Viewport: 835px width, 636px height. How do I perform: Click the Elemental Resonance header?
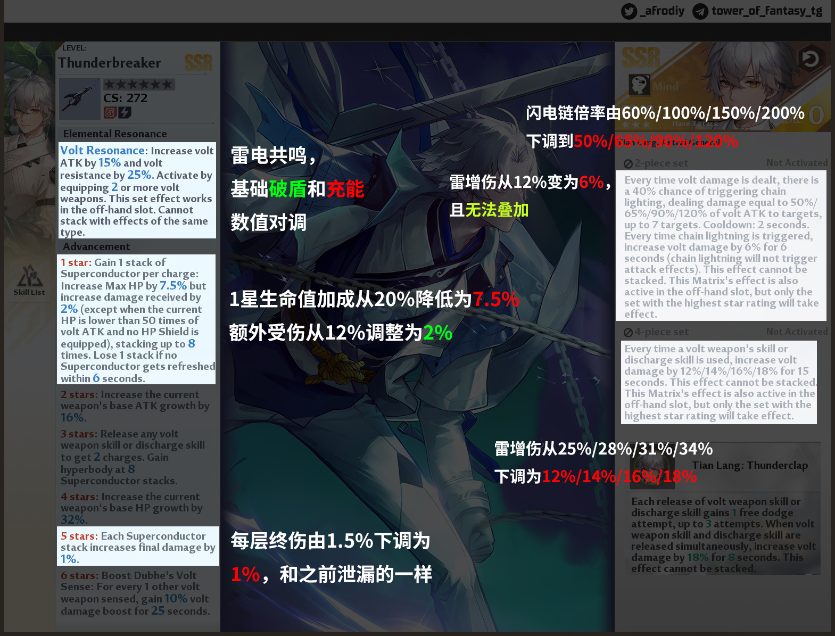tap(115, 134)
